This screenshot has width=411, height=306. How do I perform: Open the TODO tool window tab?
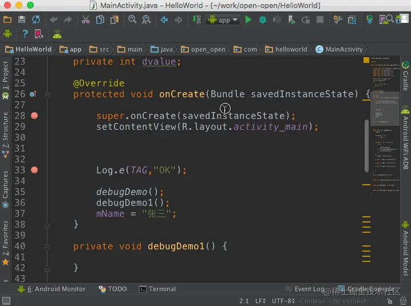pos(113,289)
